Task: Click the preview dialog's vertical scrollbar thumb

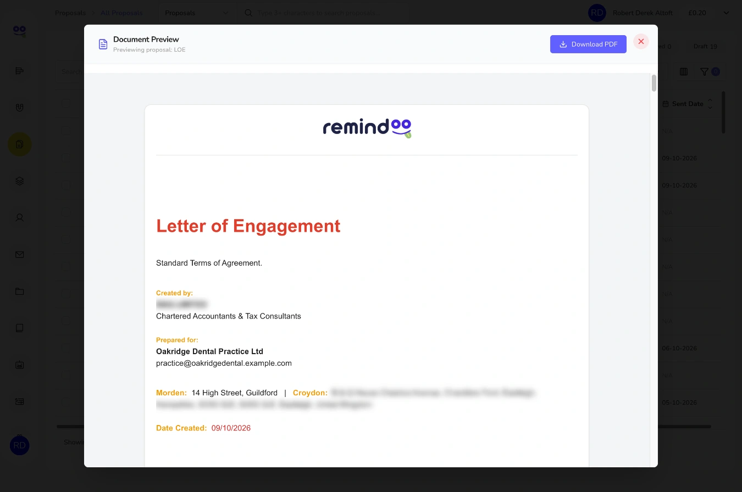Action: coord(654,83)
